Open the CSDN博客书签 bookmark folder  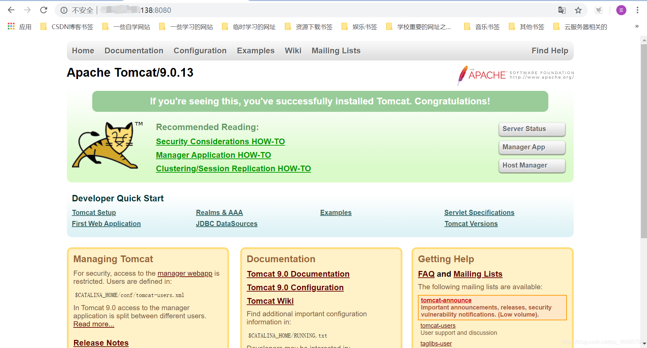pos(67,27)
